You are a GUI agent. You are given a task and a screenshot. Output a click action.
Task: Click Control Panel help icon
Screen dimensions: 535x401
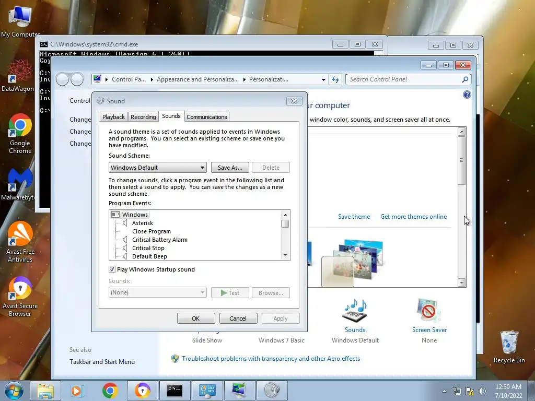pos(467,95)
